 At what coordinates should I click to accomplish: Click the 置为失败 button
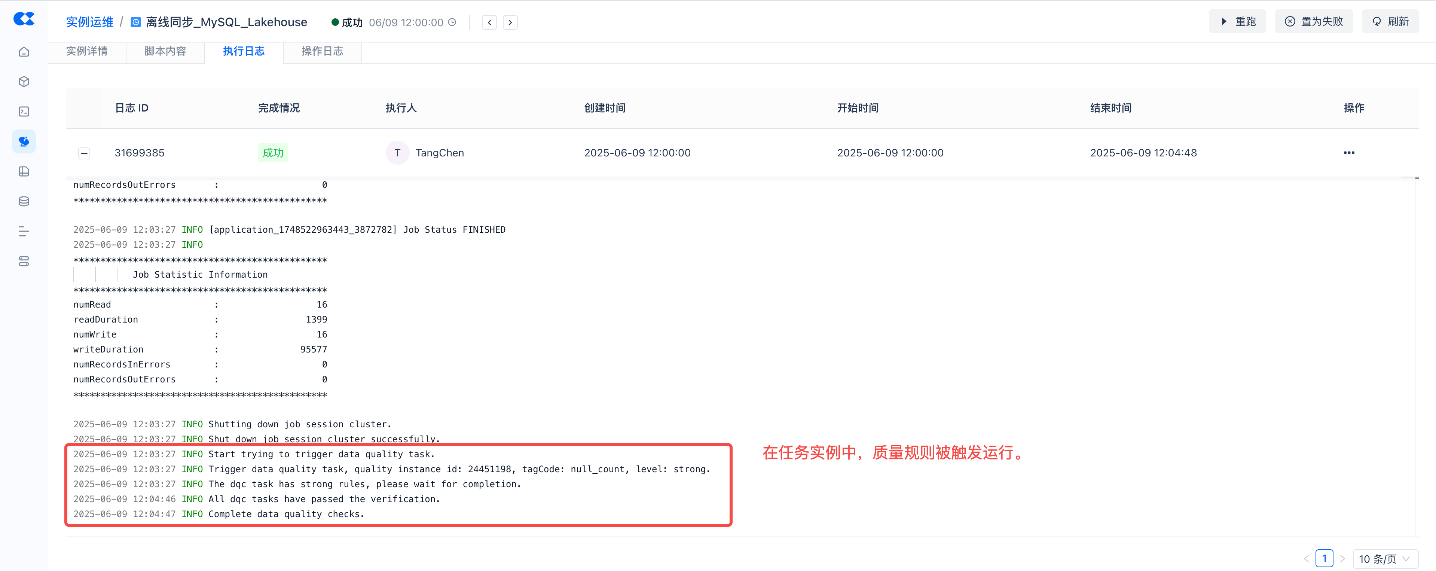pyautogui.click(x=1313, y=22)
